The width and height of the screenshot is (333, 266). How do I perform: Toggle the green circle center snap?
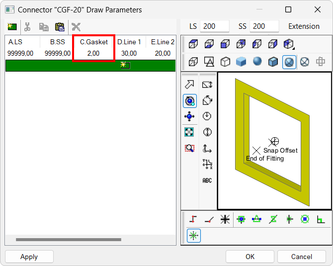pos(305,219)
